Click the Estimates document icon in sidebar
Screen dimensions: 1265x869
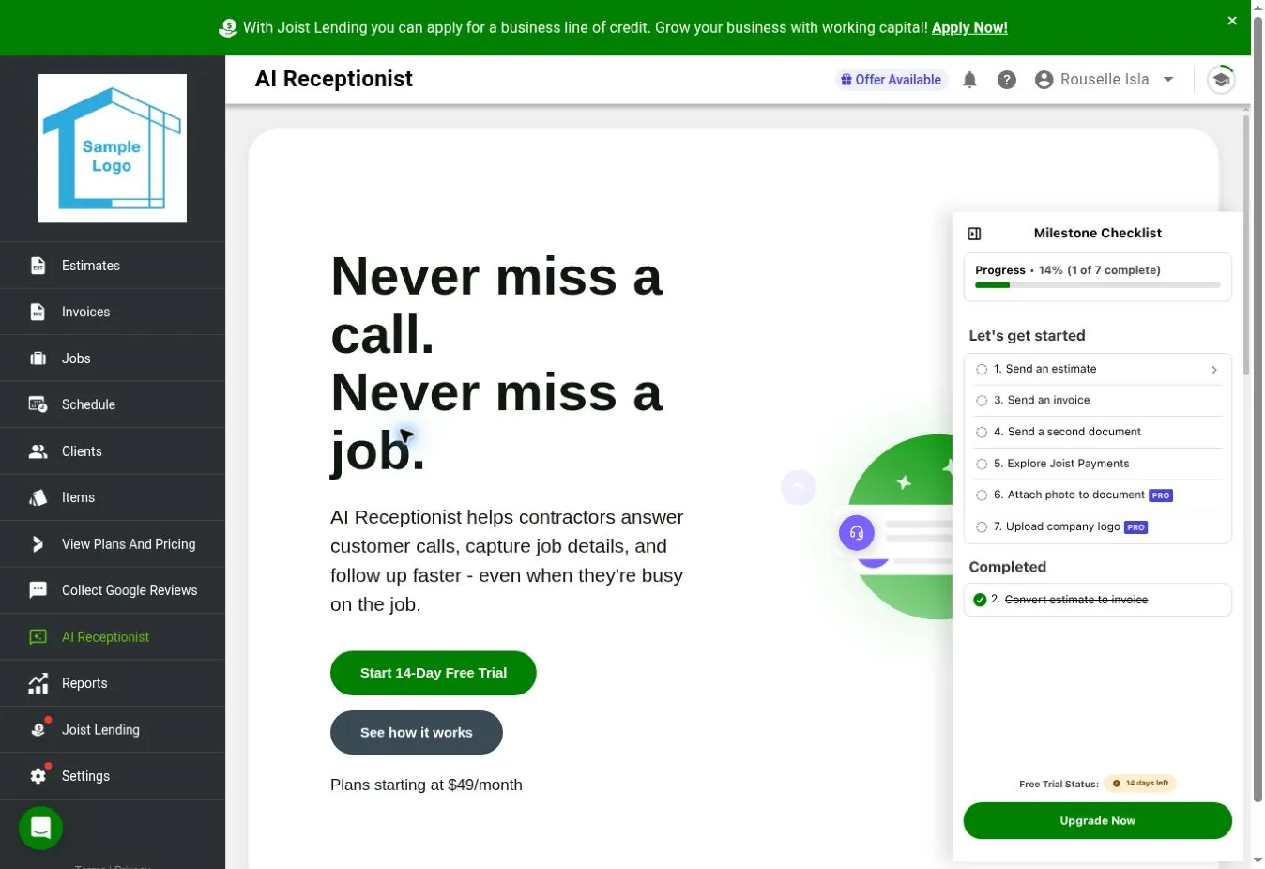[38, 266]
